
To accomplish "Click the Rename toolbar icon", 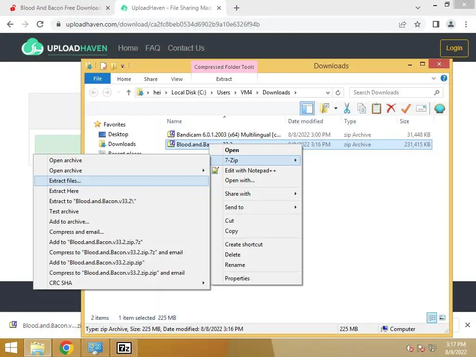I will tap(421, 108).
